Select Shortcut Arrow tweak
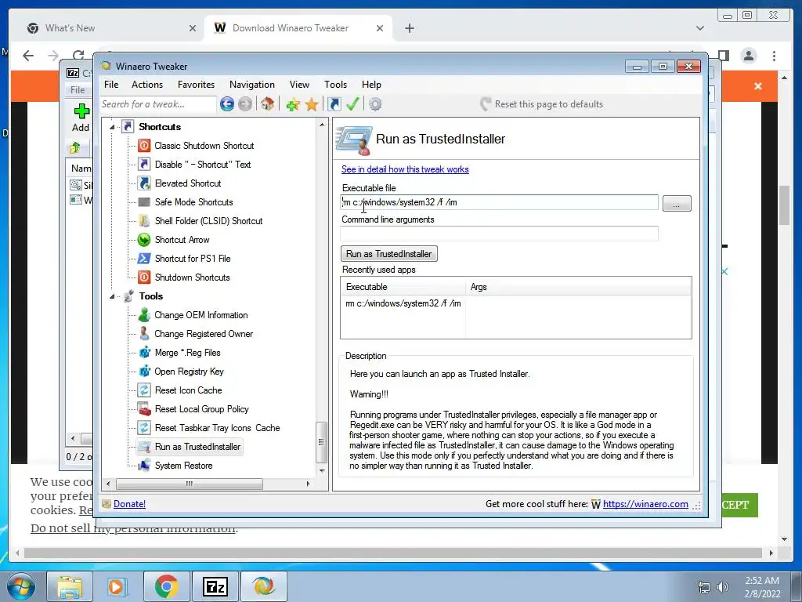 (182, 240)
